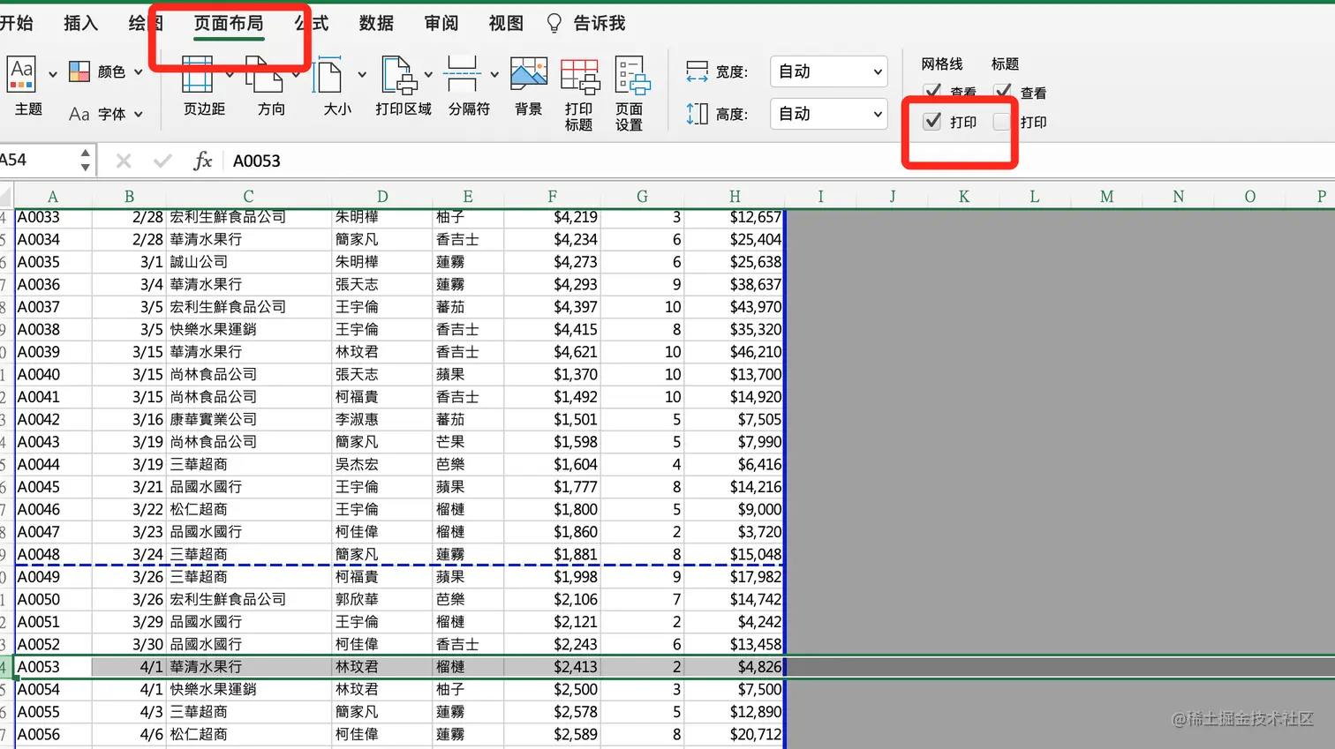Click cell with total $46,210
This screenshot has width=1335, height=749.
point(734,352)
